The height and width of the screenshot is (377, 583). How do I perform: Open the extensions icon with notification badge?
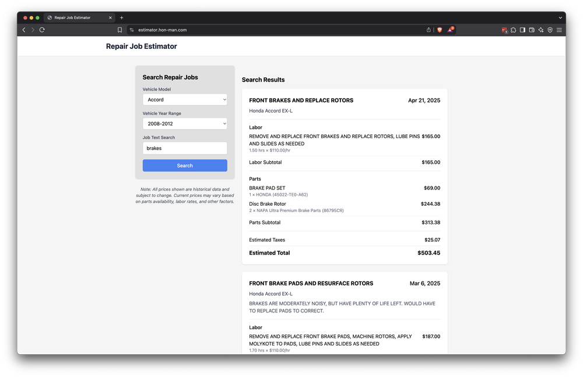(x=504, y=30)
